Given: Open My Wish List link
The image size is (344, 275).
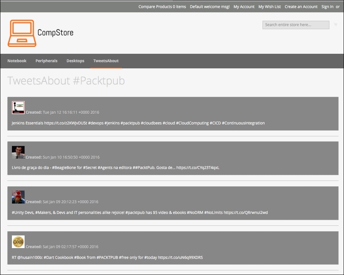Looking at the screenshot, I should coord(270,7).
